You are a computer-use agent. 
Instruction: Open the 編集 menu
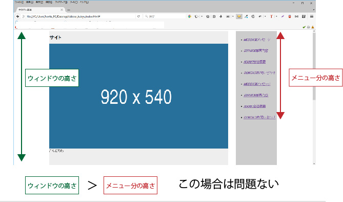(30, 2)
